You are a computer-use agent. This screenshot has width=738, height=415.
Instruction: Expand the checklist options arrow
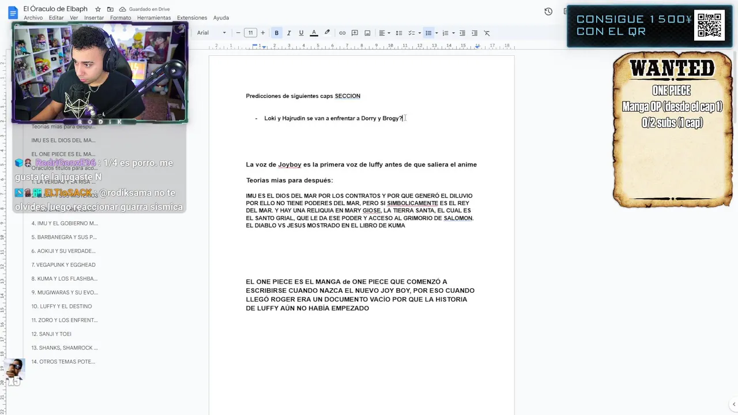tap(419, 33)
